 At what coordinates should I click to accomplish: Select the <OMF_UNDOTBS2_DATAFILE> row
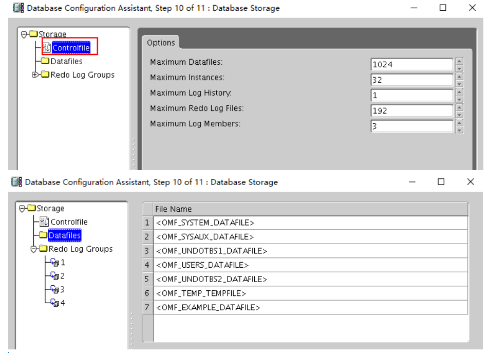[311, 279]
